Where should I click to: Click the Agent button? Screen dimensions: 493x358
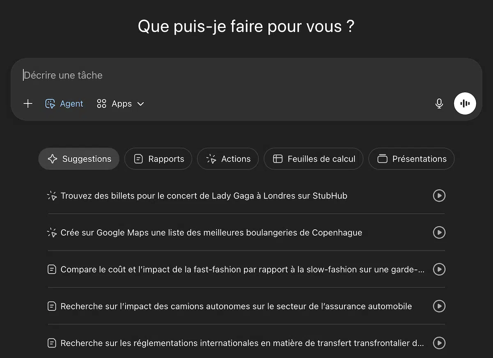tap(64, 104)
